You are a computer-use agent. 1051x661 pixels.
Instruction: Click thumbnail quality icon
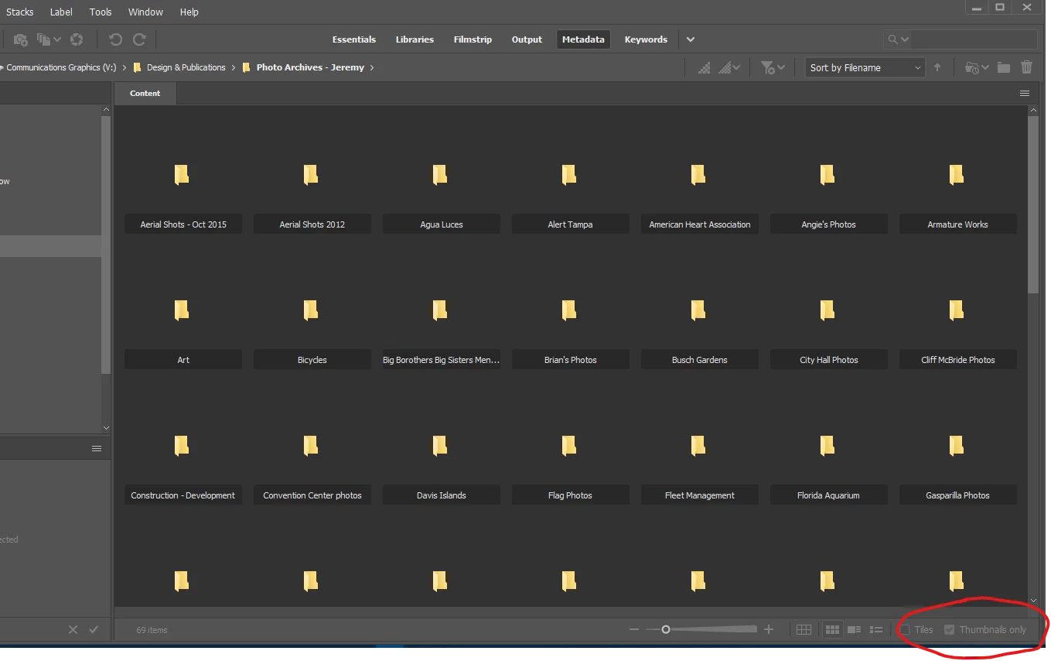pos(705,68)
